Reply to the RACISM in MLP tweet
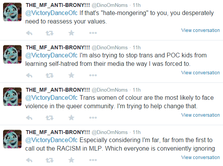The image size is (223, 166). (x=29, y=160)
